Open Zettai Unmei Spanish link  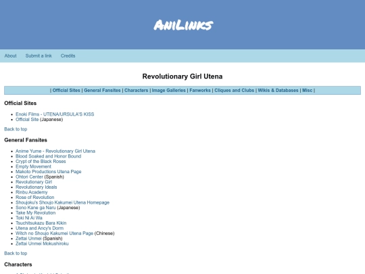click(28, 238)
